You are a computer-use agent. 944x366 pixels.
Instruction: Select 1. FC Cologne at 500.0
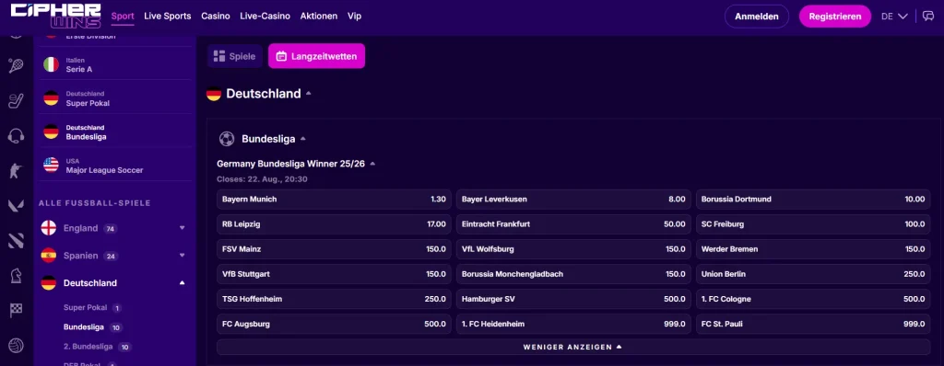[813, 299]
